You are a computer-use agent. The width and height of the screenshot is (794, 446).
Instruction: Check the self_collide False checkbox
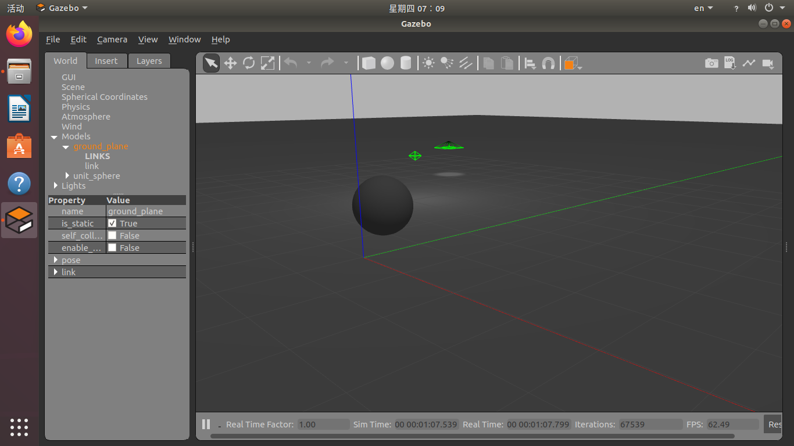(x=112, y=235)
